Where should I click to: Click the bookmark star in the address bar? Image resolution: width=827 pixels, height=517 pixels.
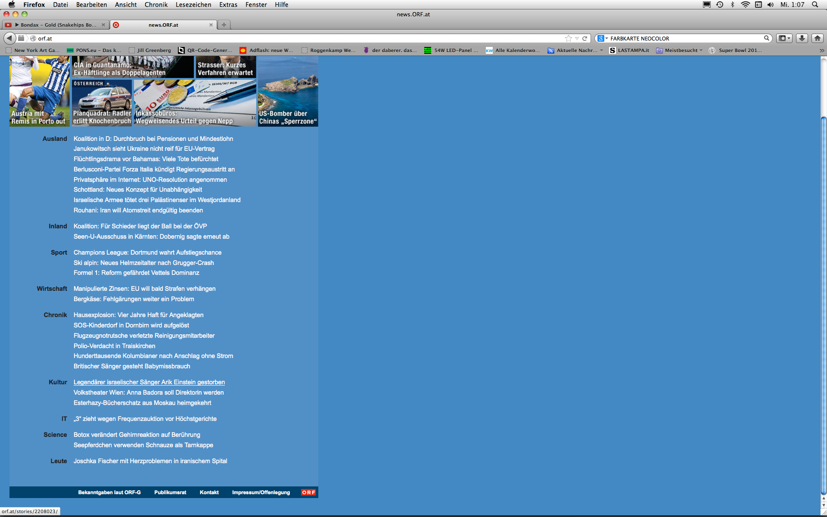568,38
